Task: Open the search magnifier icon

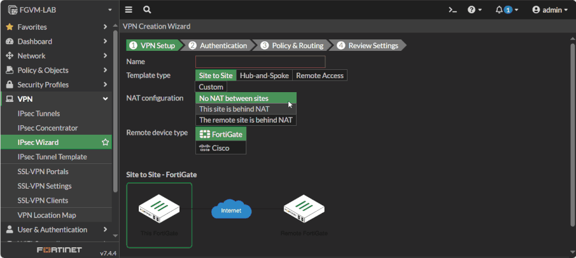Action: (147, 10)
